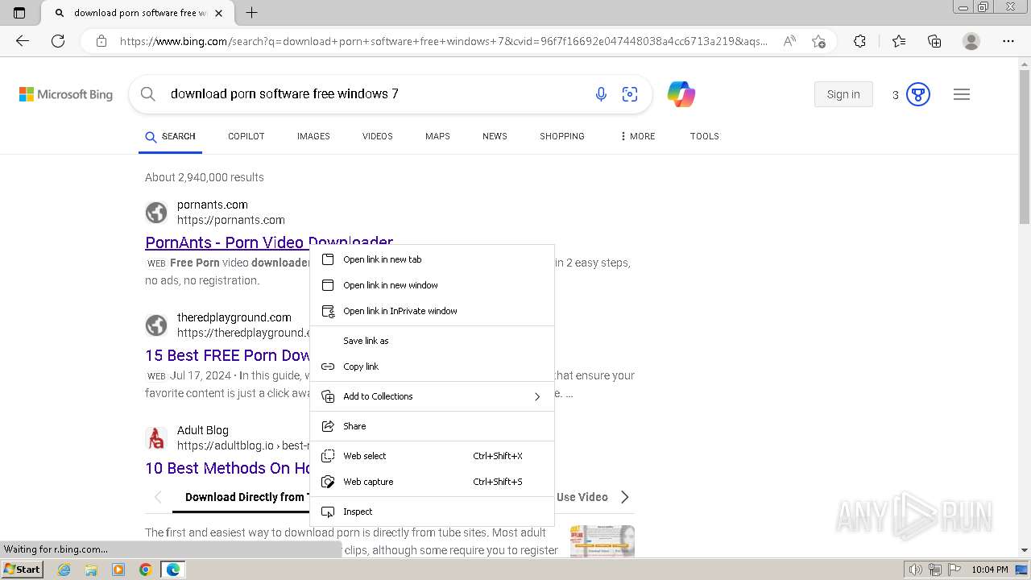
Task: Expand the MORE search options
Action: point(637,136)
